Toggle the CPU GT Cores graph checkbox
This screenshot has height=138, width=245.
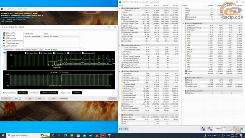point(68,53)
